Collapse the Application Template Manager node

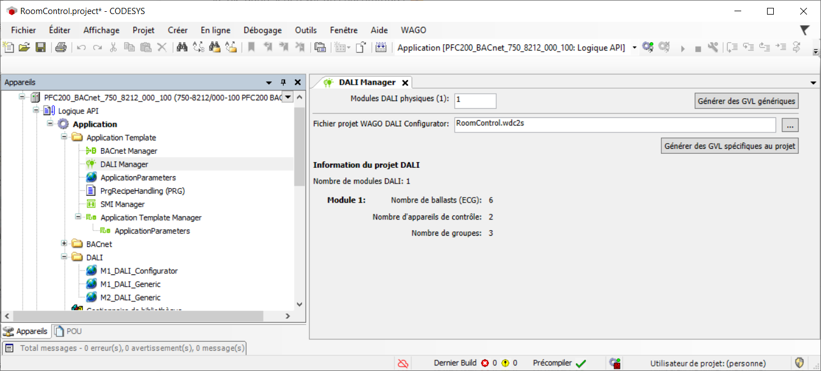[78, 217]
